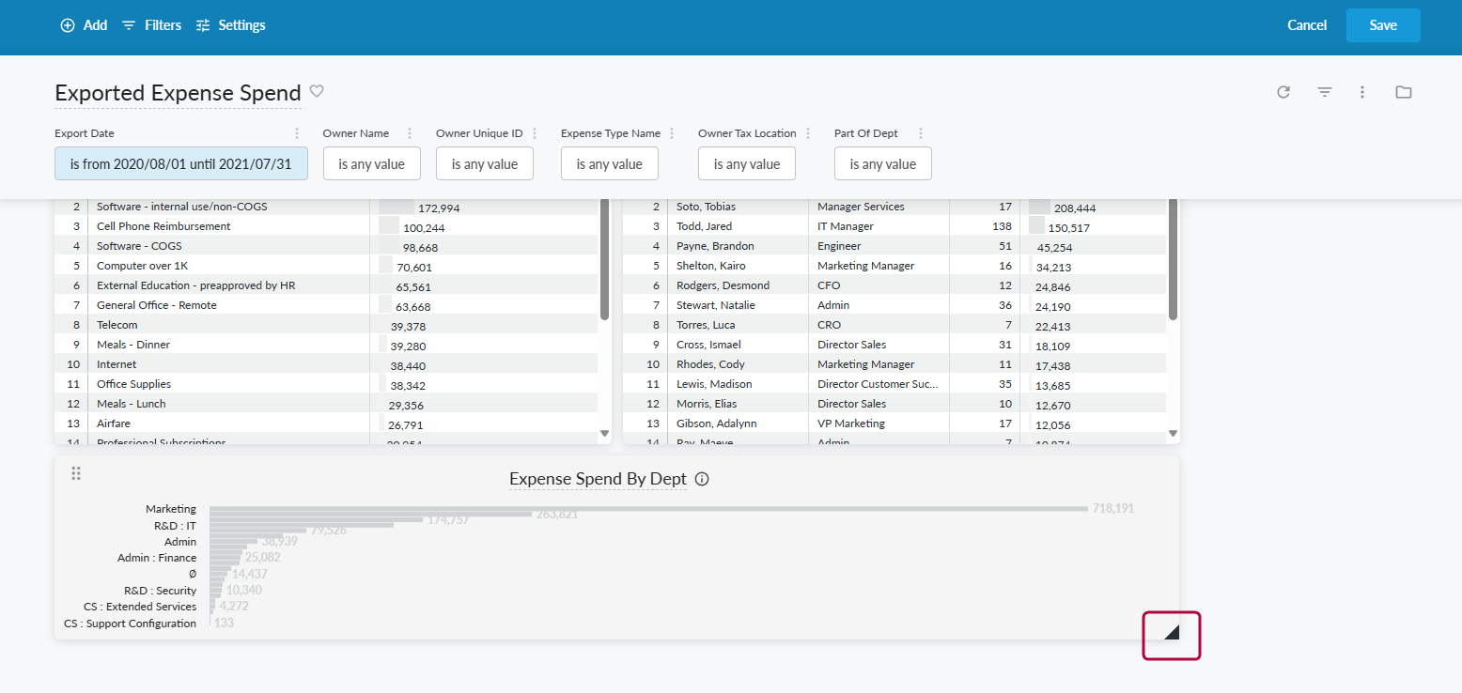Image resolution: width=1462 pixels, height=693 pixels.
Task: Open Filters in the top toolbar
Action: (151, 25)
